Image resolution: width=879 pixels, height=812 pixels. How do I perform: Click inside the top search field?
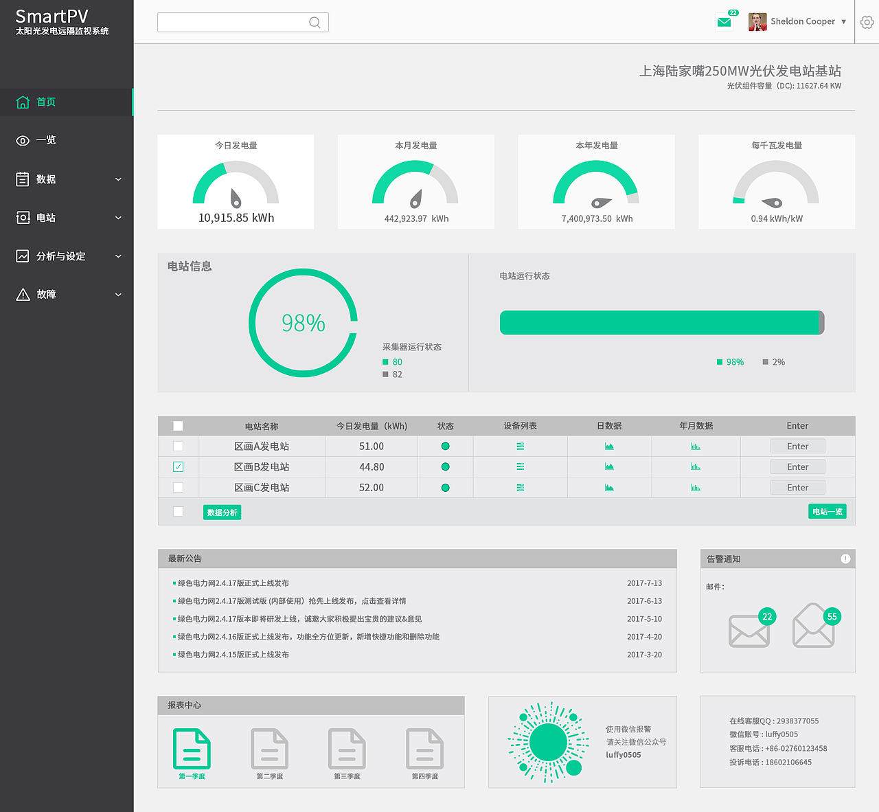point(243,22)
